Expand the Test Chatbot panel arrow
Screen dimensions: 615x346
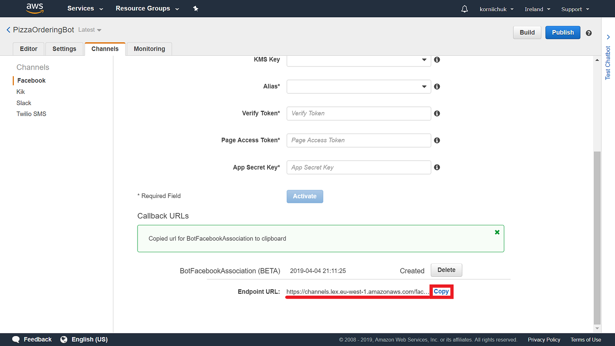[x=608, y=37]
